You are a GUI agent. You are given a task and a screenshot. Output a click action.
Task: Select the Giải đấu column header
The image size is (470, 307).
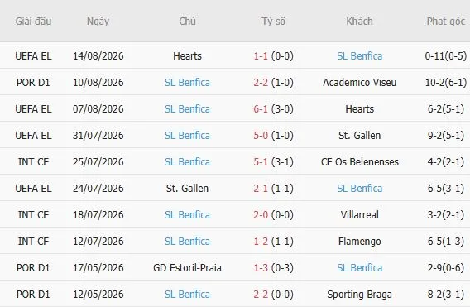[33, 22]
